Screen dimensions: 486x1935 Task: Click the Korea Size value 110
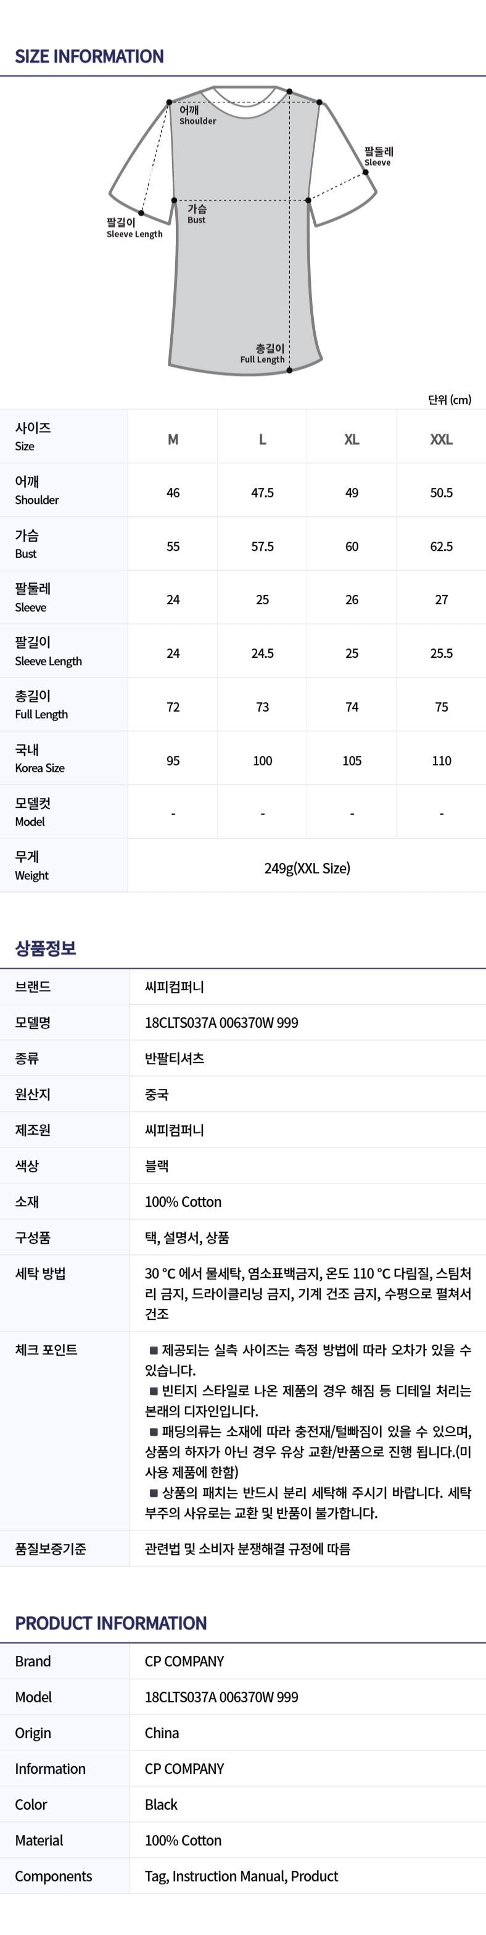coord(441,761)
